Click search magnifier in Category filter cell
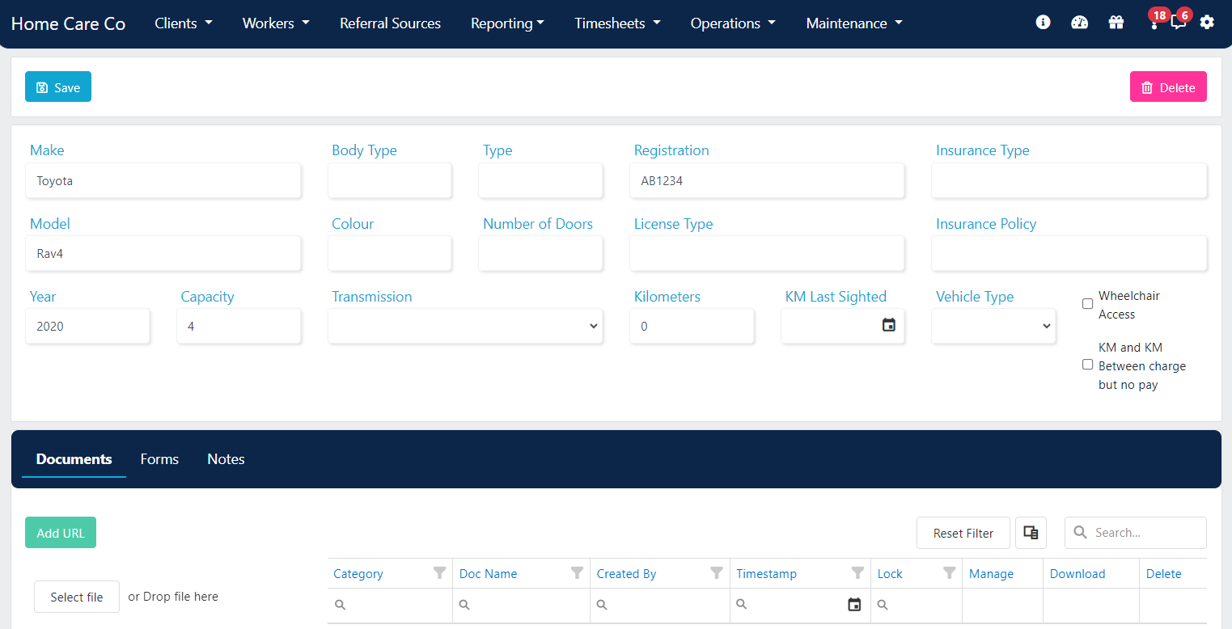1232x629 pixels. click(340, 605)
